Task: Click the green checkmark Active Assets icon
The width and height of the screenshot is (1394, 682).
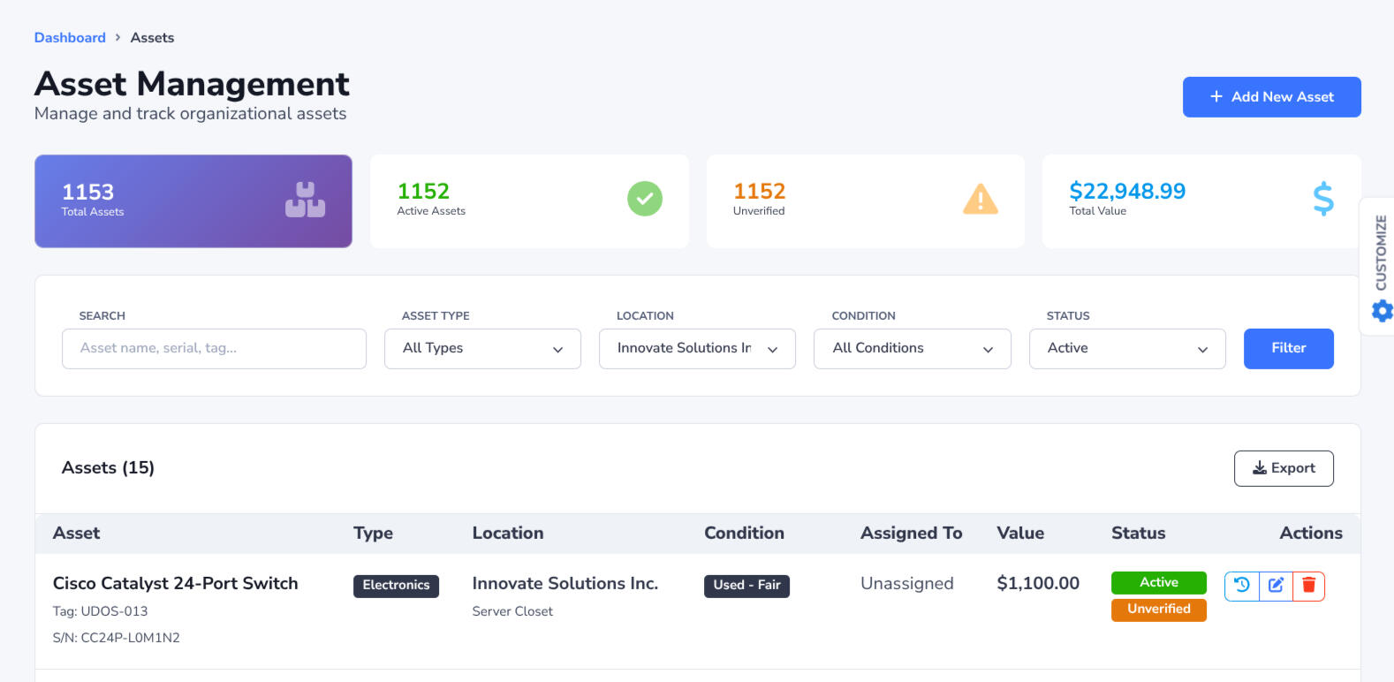Action: pos(644,199)
